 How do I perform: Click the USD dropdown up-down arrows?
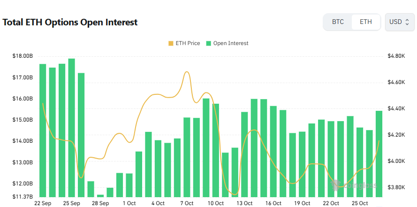[x=407, y=22]
